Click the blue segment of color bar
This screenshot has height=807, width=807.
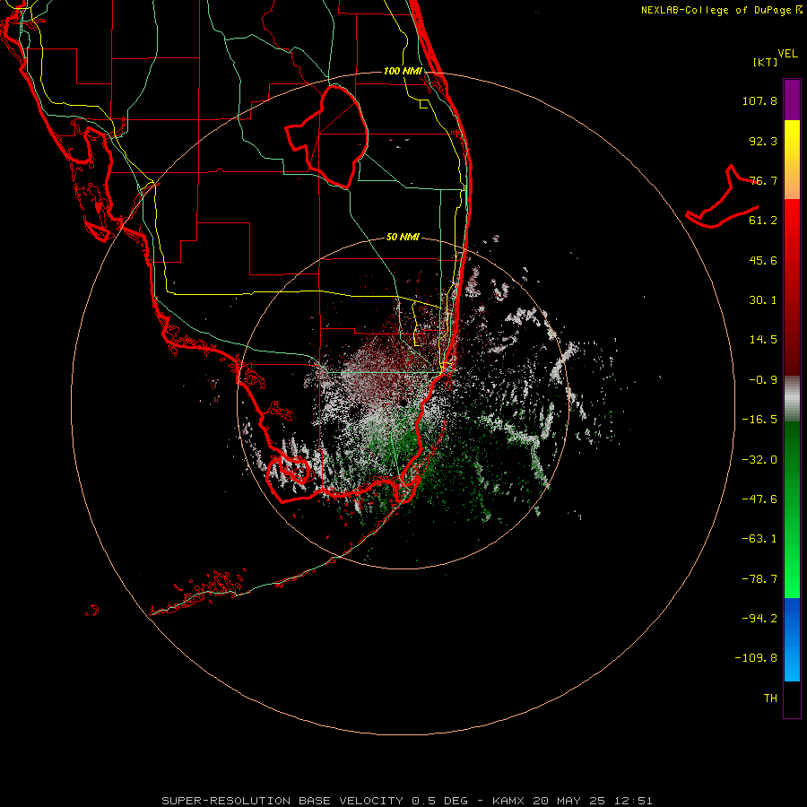coord(792,639)
